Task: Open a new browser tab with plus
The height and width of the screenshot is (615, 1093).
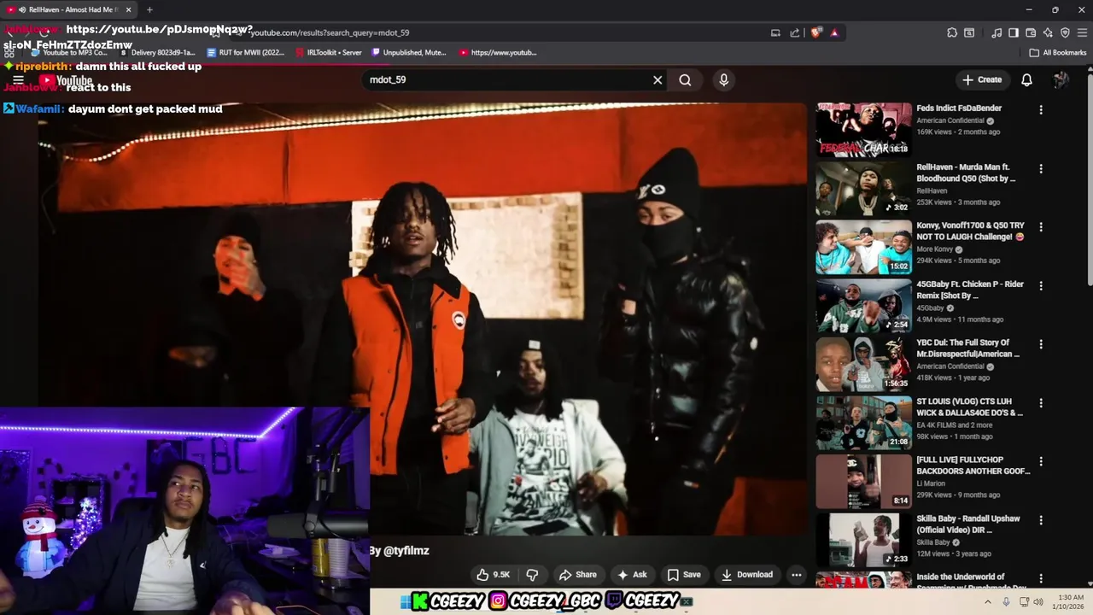Action: pos(149,9)
